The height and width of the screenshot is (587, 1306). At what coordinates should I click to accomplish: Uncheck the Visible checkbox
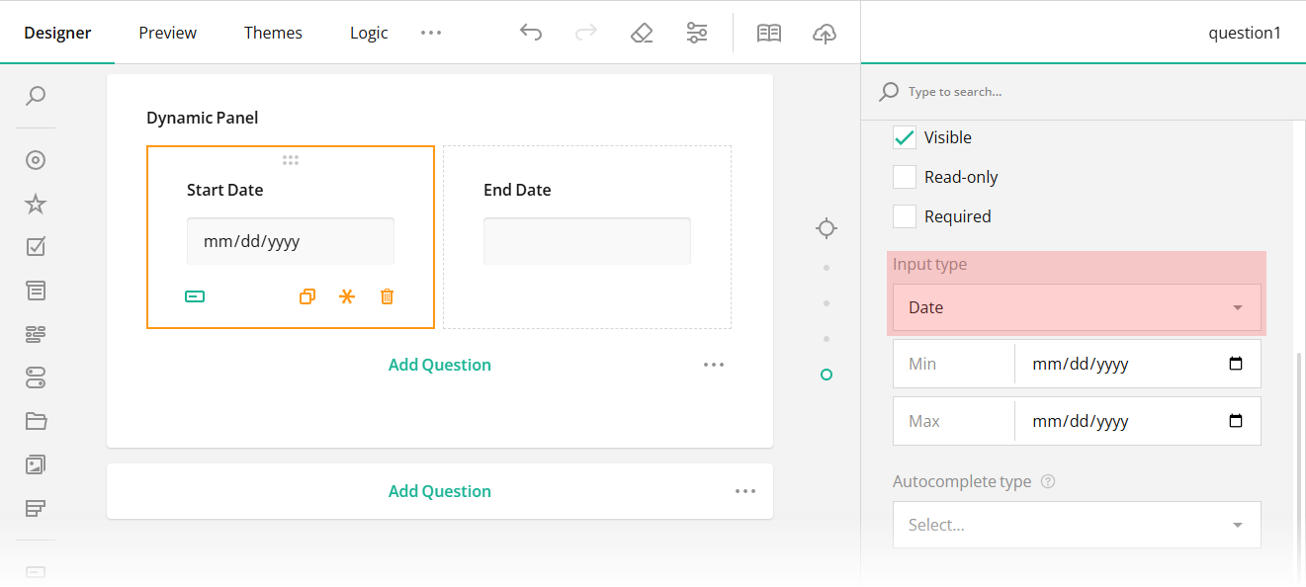pyautogui.click(x=904, y=136)
